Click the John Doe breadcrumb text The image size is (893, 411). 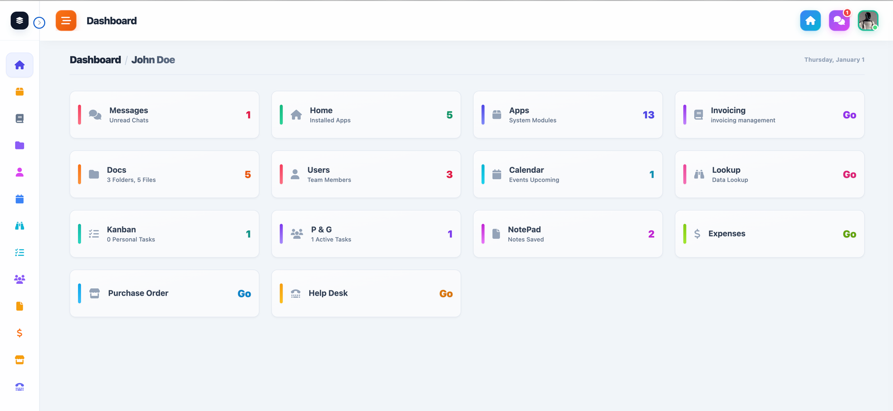[153, 60]
